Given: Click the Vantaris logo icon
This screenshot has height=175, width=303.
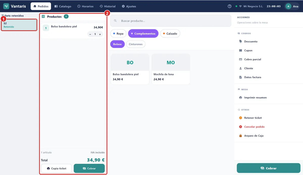Looking at the screenshot, I should pyautogui.click(x=6, y=6).
